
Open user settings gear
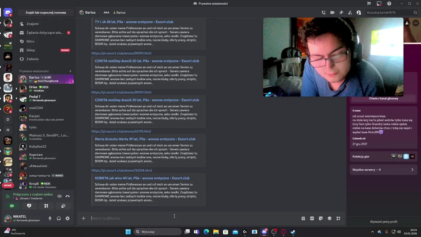[x=67, y=218]
